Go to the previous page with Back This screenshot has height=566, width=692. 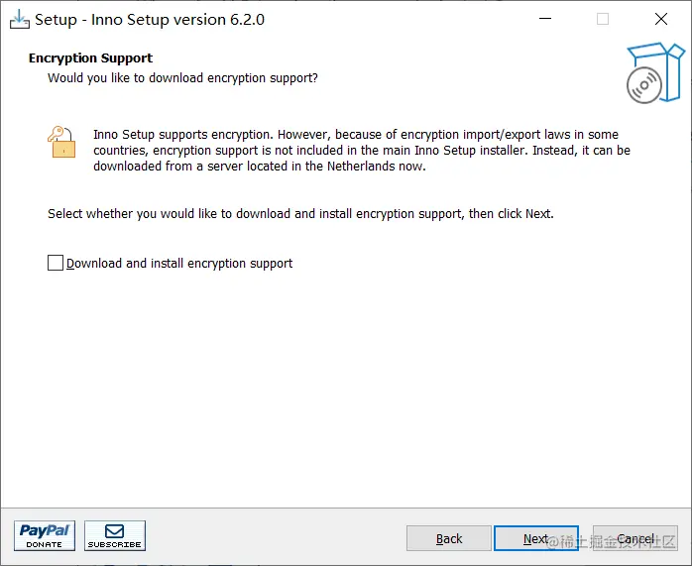tap(448, 538)
